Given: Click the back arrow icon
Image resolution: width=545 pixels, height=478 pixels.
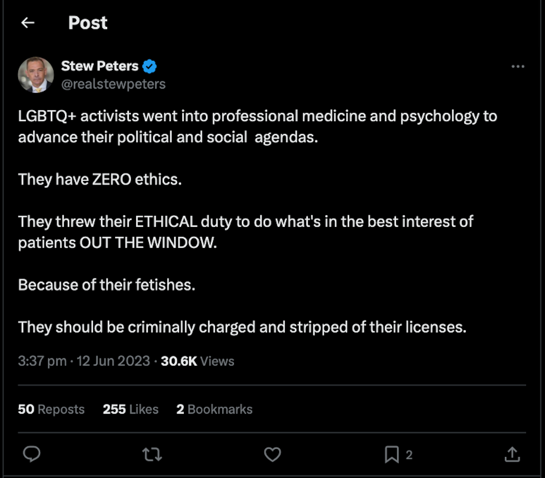Looking at the screenshot, I should point(28,23).
